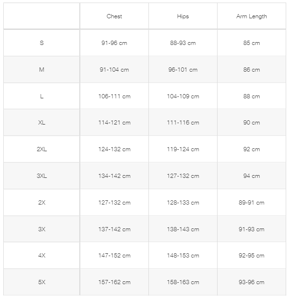289x301 pixels.
Task: Select the L size row label
Action: 42,96
